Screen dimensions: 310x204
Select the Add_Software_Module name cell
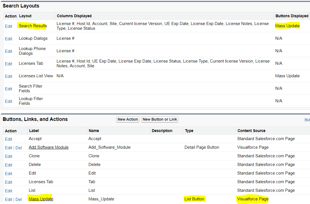(x=110, y=147)
